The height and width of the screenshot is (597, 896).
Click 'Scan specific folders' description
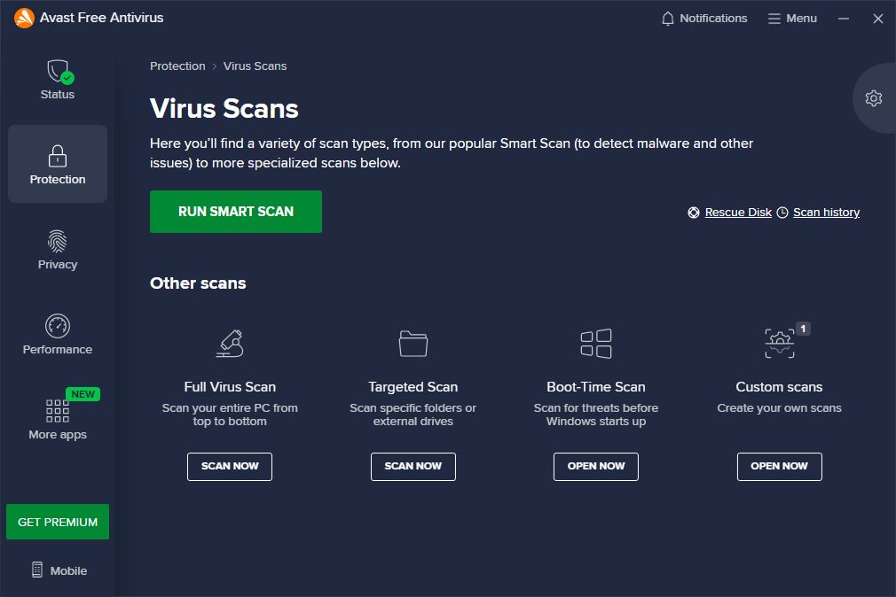[x=413, y=415]
